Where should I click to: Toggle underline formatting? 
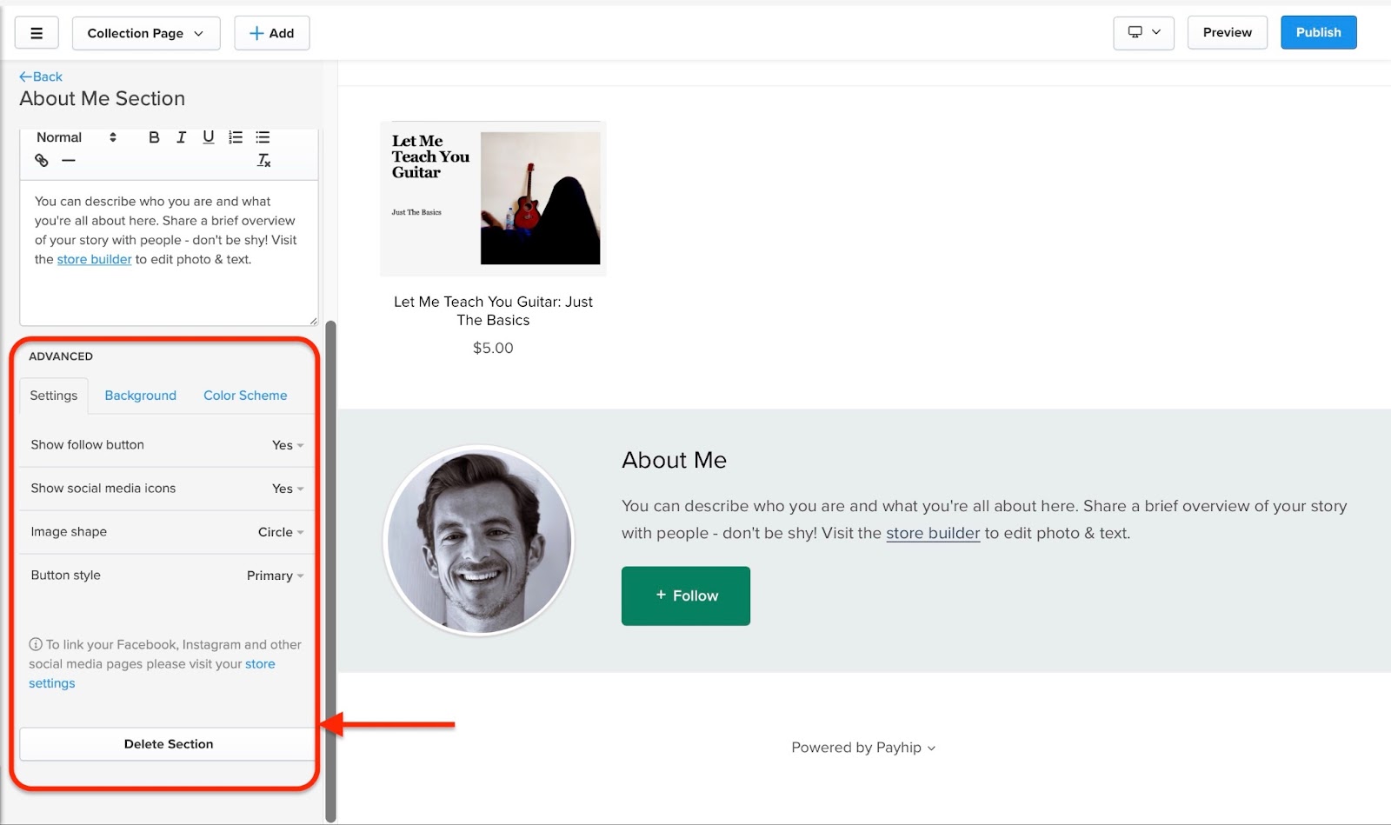(x=209, y=137)
